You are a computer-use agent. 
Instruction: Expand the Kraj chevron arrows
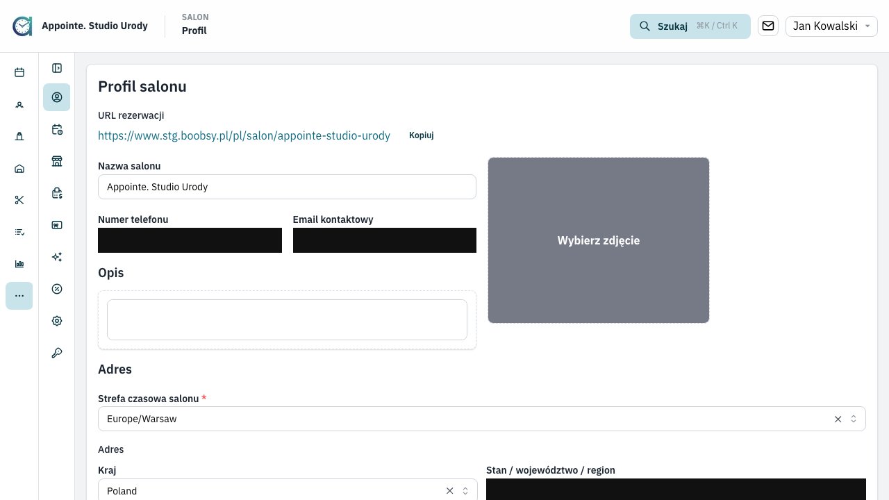click(465, 490)
